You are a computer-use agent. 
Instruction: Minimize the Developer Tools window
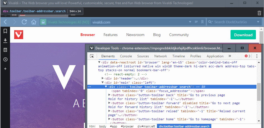coord(229,48)
